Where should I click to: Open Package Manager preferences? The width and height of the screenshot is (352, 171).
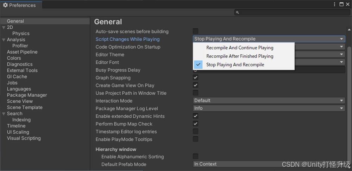click(27, 95)
